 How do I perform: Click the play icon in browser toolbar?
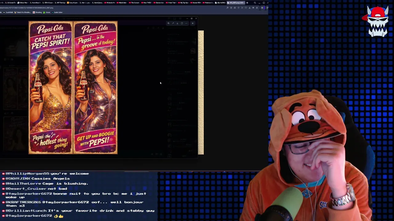242,8
